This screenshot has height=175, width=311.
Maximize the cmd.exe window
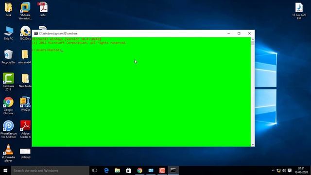239,34
